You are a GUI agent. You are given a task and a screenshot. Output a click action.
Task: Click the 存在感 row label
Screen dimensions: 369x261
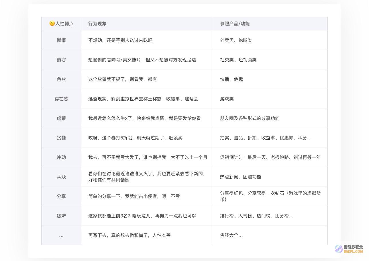tap(61, 99)
